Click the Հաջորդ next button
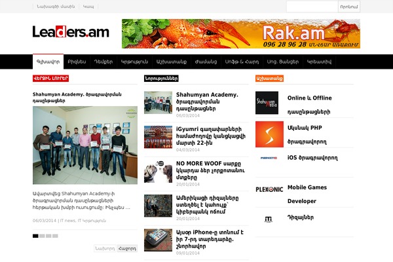 pyautogui.click(x=127, y=248)
